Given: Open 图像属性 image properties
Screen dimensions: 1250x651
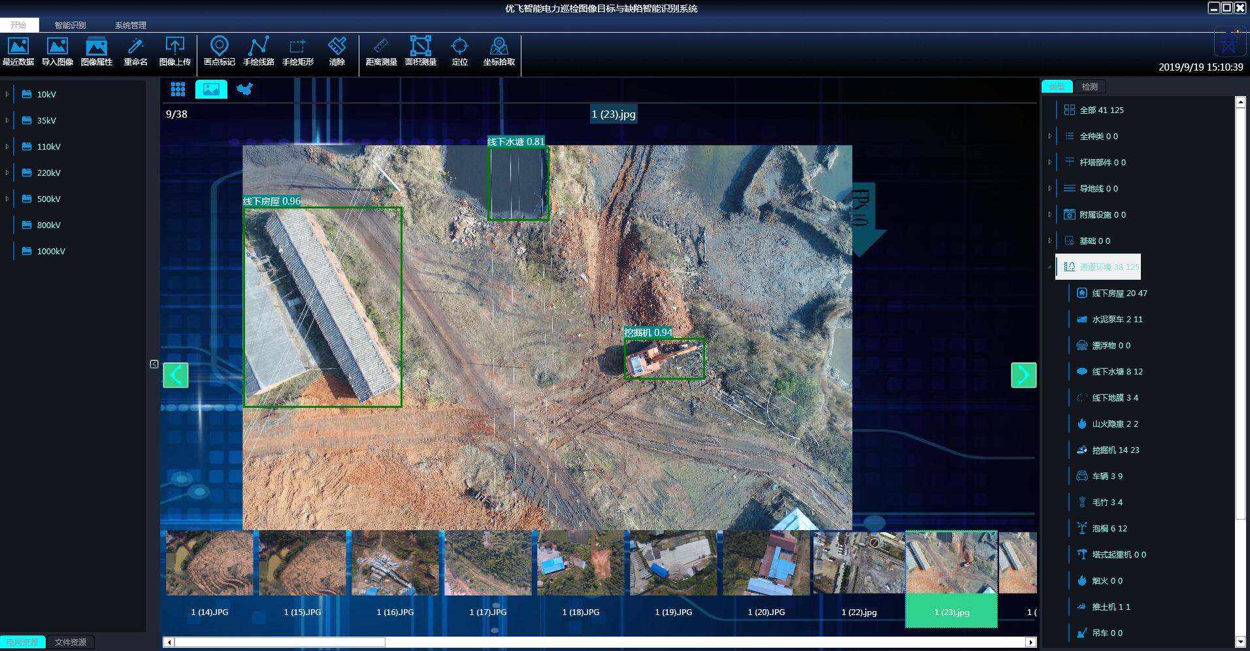Looking at the screenshot, I should click(x=97, y=52).
